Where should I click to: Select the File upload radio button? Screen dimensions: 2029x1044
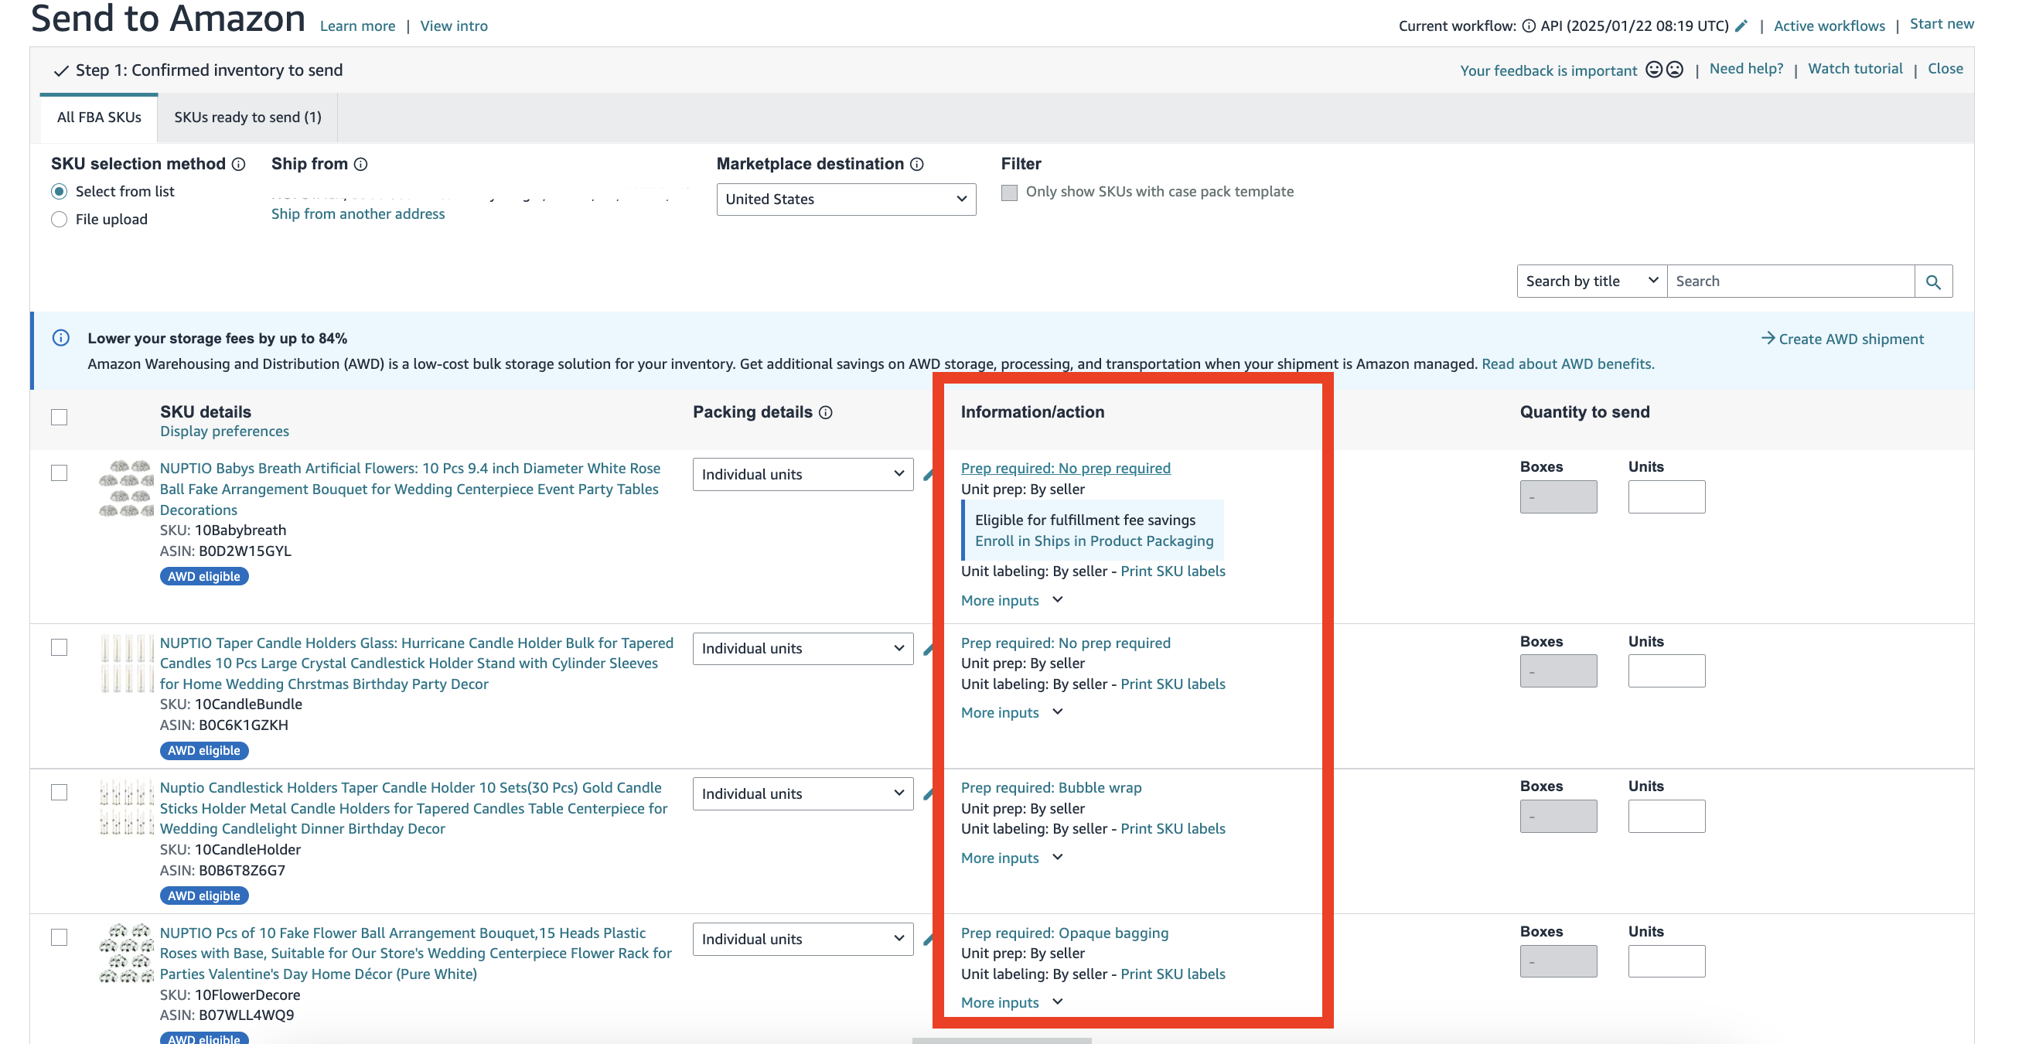point(59,219)
